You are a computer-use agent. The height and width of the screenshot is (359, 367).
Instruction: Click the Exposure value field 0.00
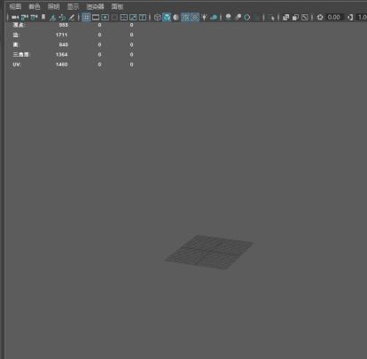(334, 18)
